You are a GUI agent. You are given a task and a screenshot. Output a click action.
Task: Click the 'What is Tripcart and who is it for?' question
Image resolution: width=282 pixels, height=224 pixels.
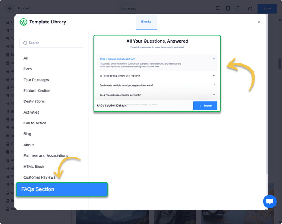[x=117, y=59]
